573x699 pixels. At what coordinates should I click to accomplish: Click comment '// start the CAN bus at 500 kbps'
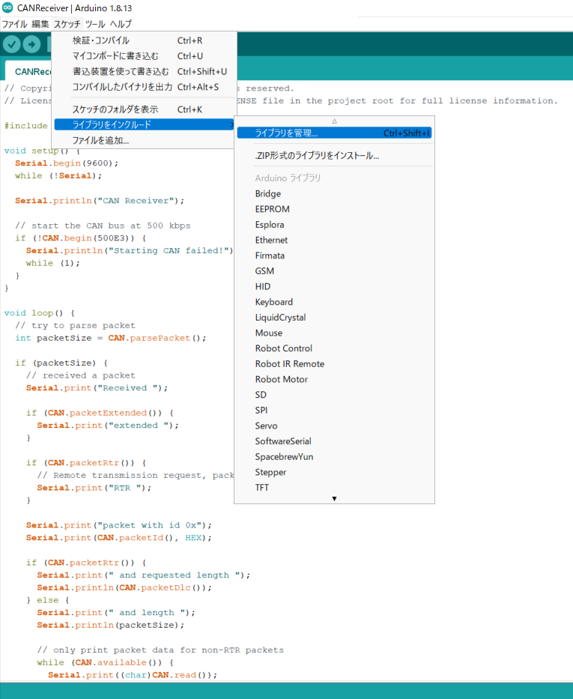click(x=103, y=226)
